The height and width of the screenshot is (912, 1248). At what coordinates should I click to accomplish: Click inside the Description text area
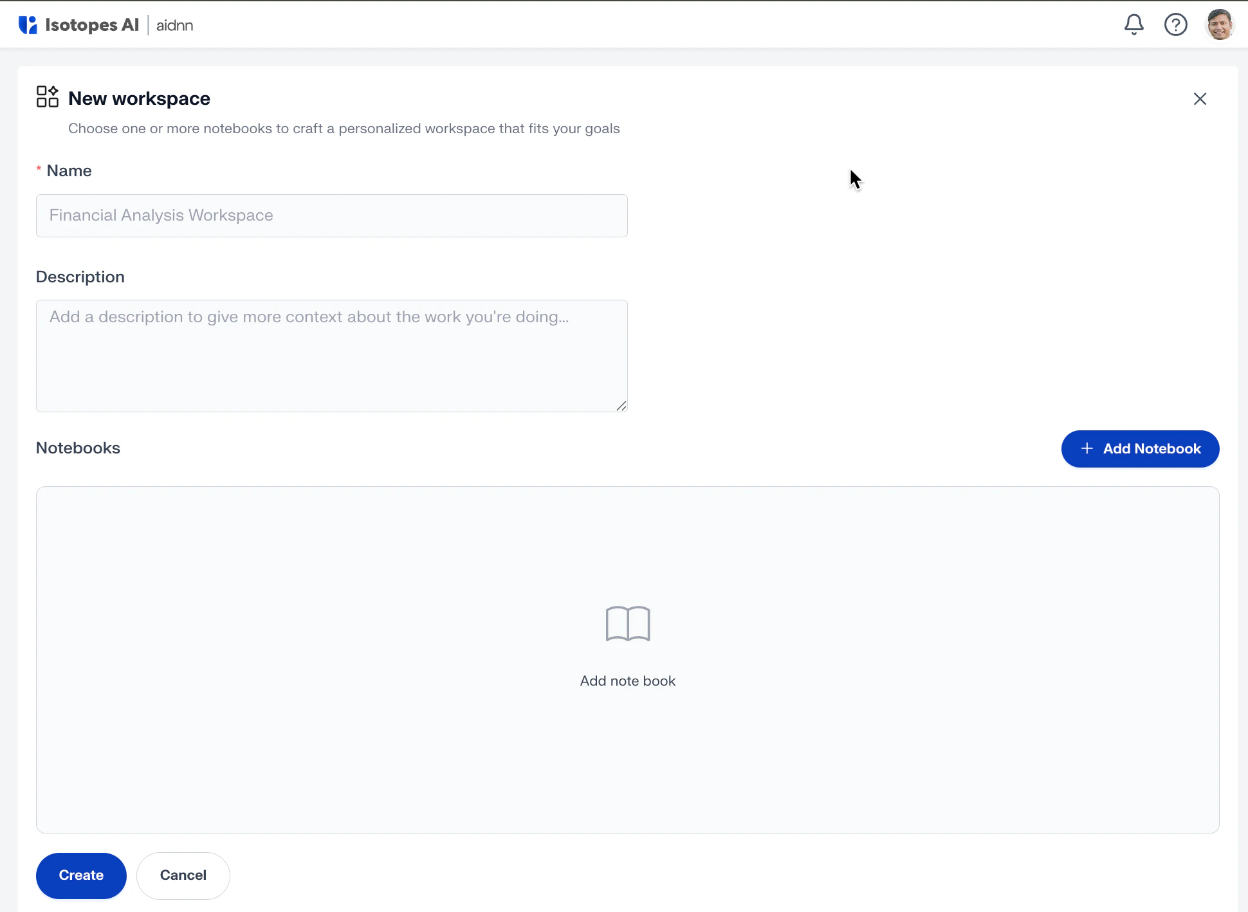[331, 356]
